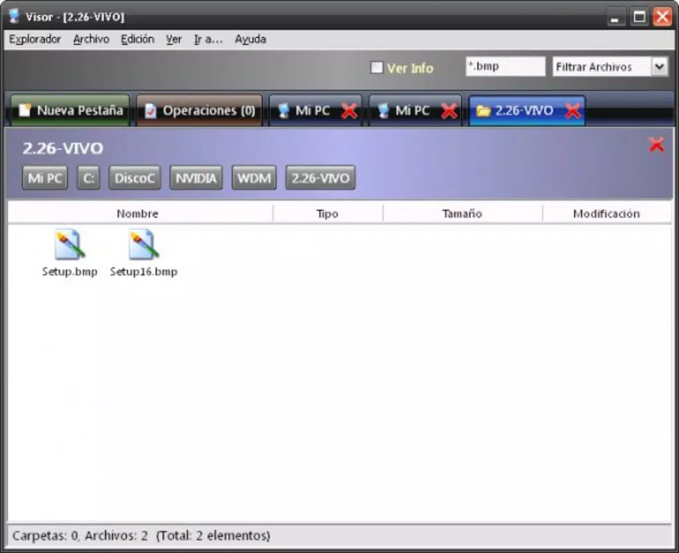This screenshot has height=553, width=679.
Task: Sort by the Modificación column header
Action: (x=606, y=214)
